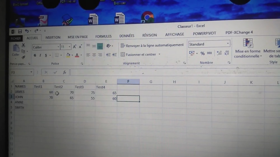The height and width of the screenshot is (157, 280).
Task: Open Fusionner et centrer dropdown arrow
Action: click(x=159, y=54)
